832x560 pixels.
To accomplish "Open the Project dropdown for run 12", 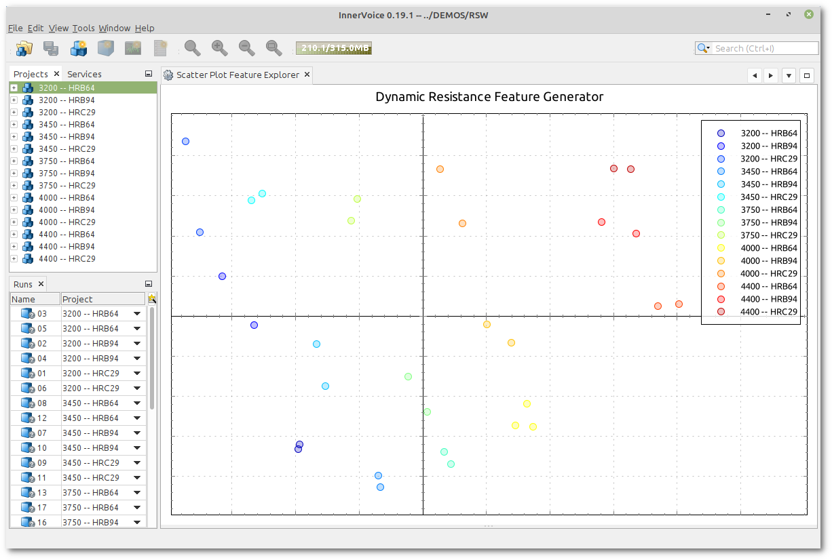I will pos(137,418).
